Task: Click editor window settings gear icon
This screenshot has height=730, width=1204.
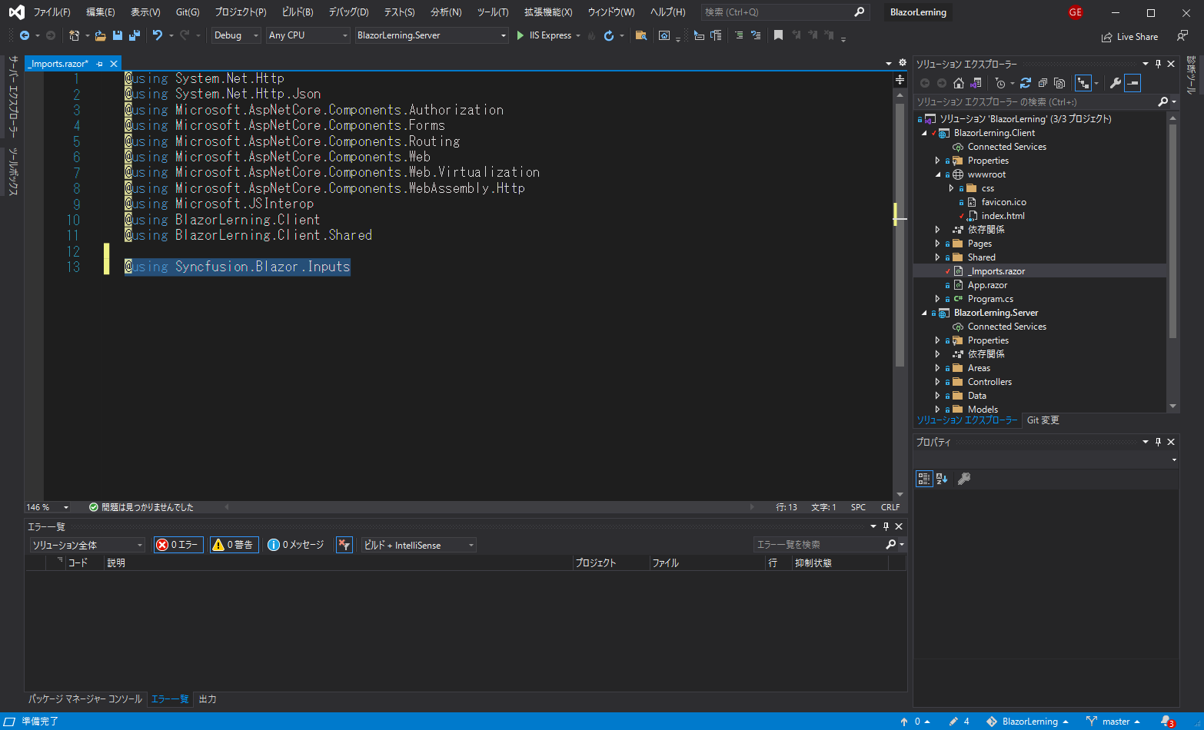Action: pyautogui.click(x=903, y=63)
